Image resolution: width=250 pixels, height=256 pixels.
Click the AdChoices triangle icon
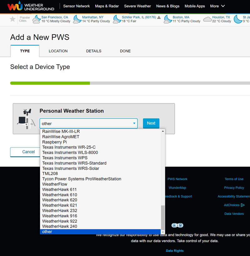point(243,205)
